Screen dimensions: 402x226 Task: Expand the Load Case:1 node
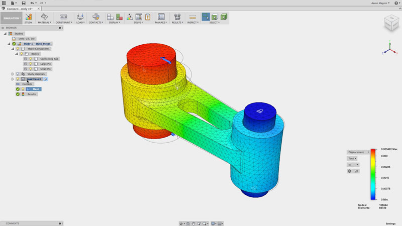tap(13, 79)
